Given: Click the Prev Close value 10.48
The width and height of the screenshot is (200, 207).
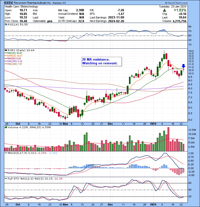Looking at the screenshot, I should (x=23, y=21).
